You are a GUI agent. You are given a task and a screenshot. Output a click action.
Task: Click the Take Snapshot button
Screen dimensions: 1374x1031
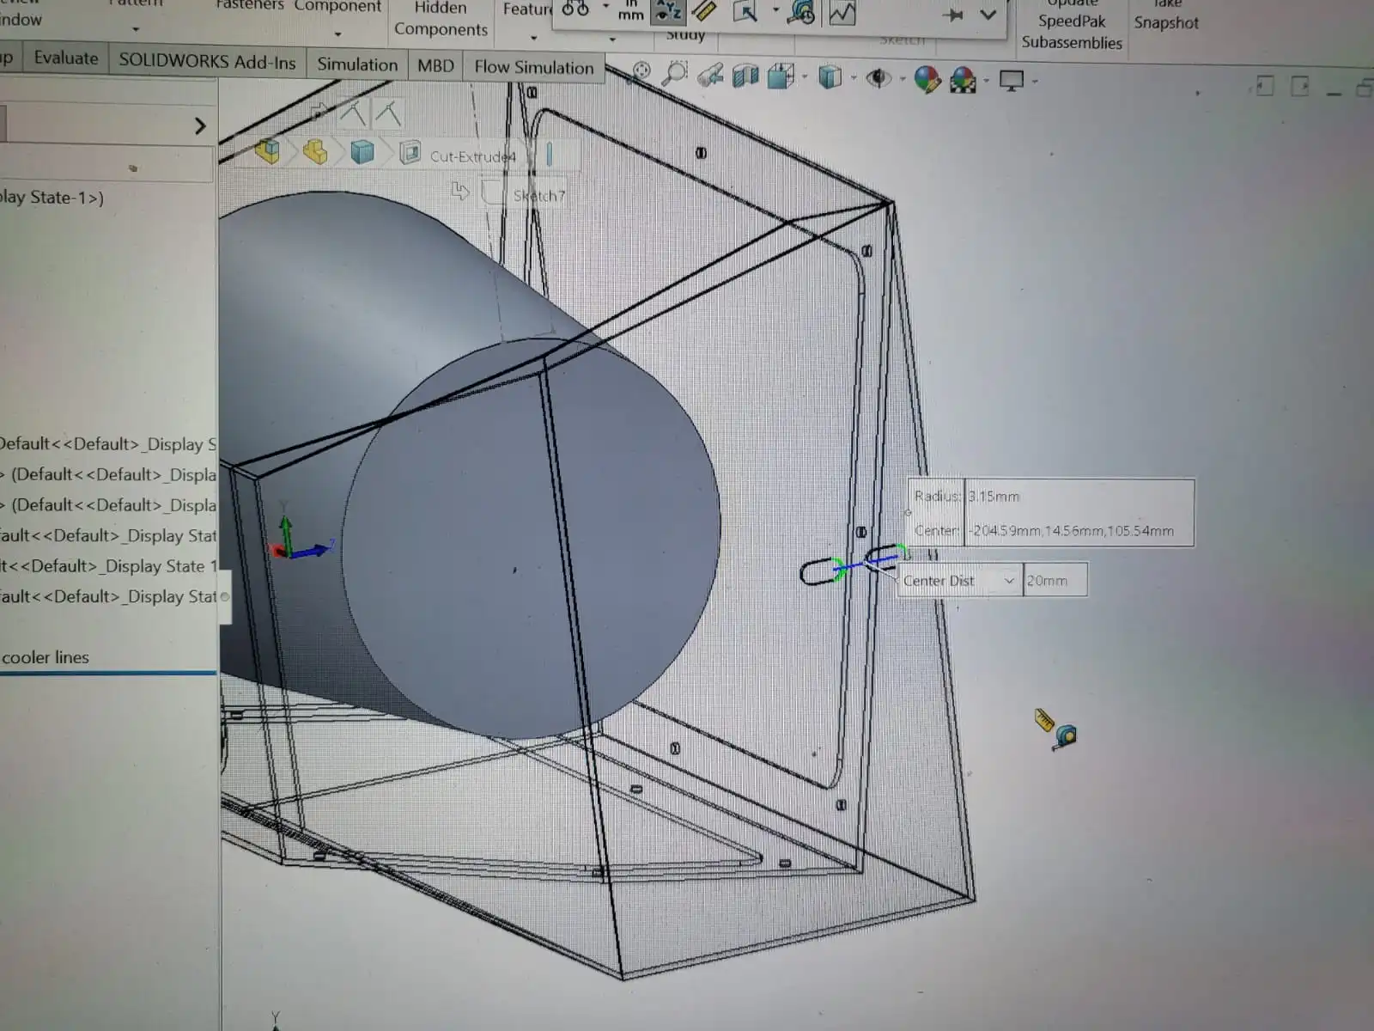pos(1166,15)
